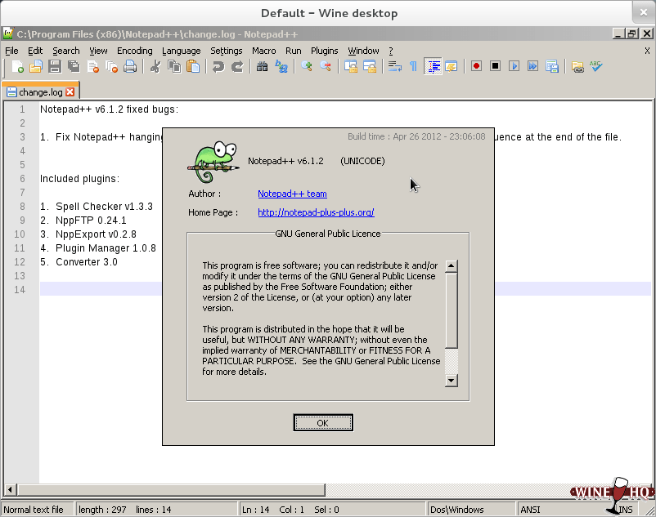
Task: Click the 'Notepad++ v6.1.2 fixed bugs:' line
Action: point(109,109)
